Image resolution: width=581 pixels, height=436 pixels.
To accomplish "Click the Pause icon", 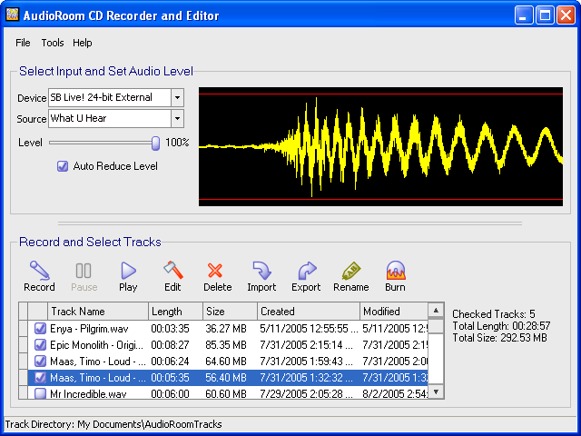I will 84,271.
